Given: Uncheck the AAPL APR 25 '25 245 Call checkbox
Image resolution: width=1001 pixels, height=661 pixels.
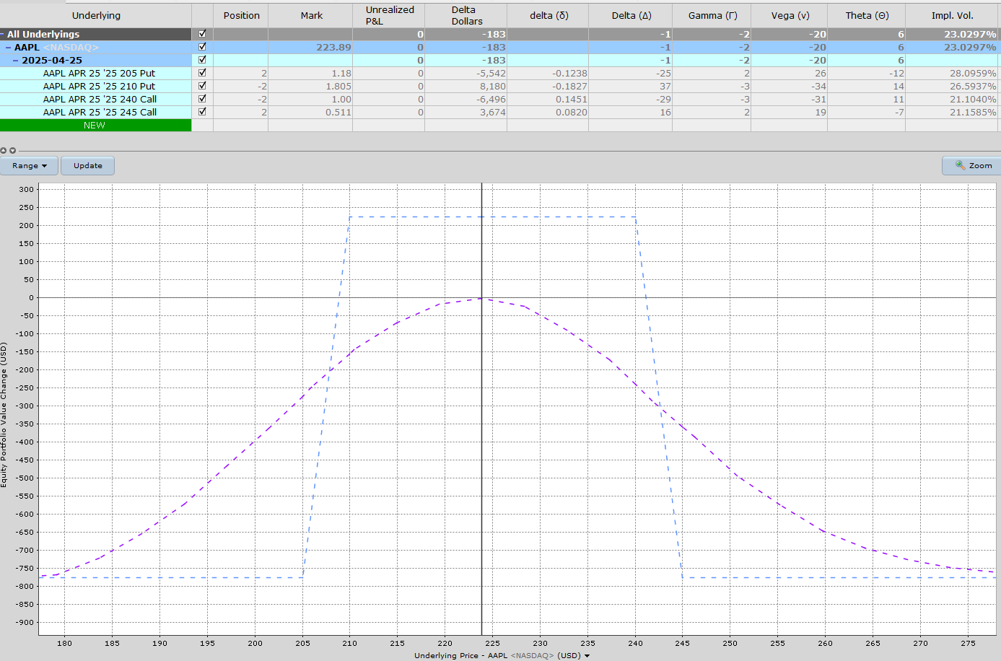Looking at the screenshot, I should coord(202,112).
